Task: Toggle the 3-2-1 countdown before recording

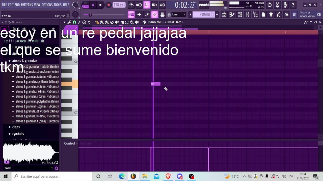Action: click(x=147, y=5)
